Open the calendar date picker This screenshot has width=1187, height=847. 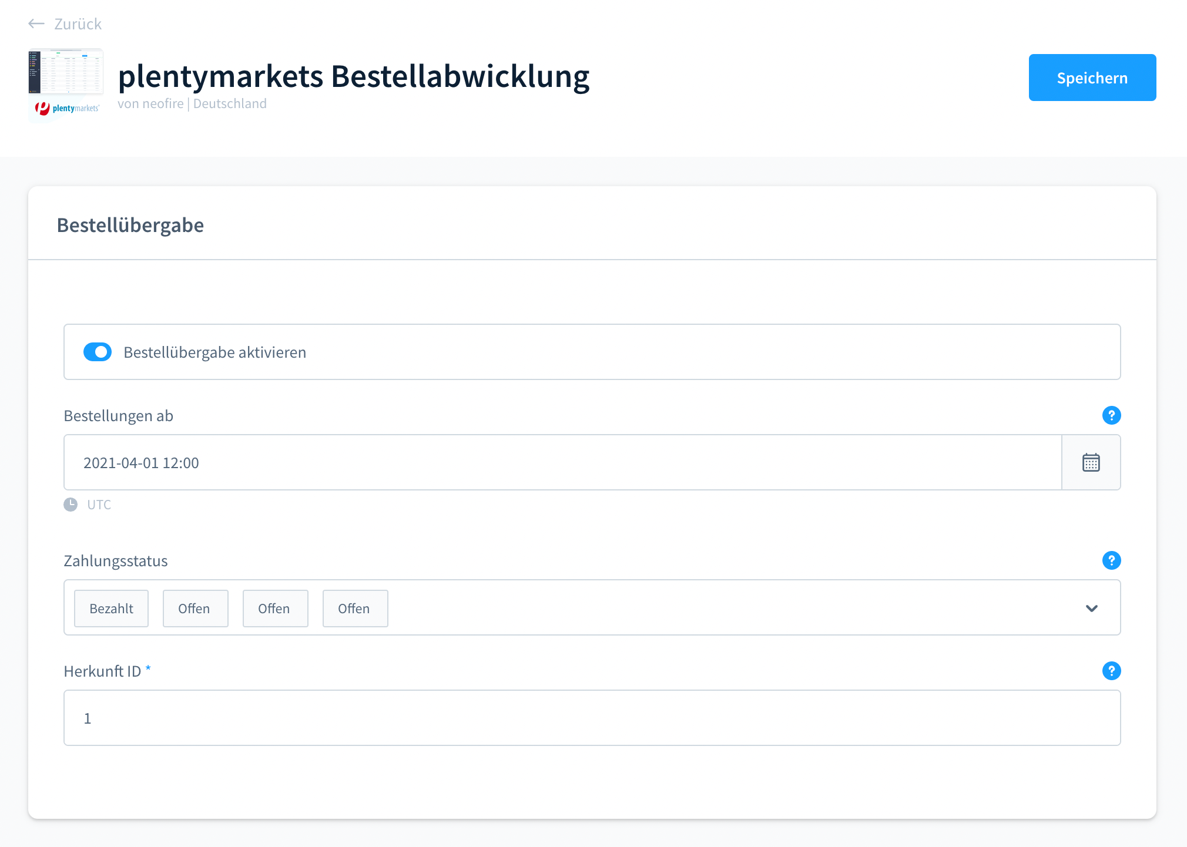pos(1091,462)
